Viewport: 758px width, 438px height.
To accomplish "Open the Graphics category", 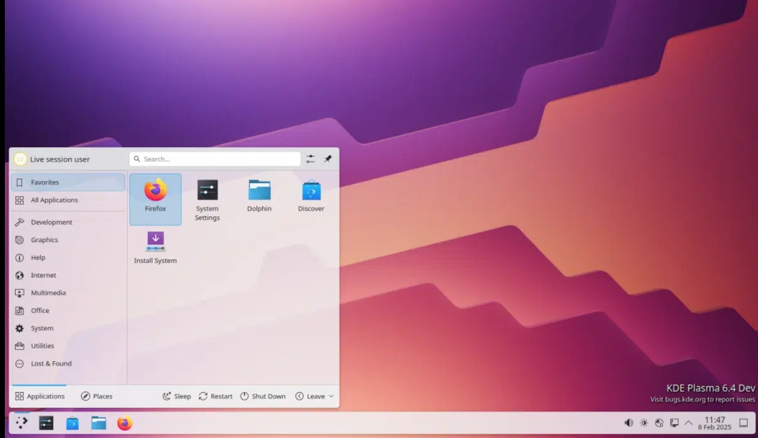I will pyautogui.click(x=68, y=240).
